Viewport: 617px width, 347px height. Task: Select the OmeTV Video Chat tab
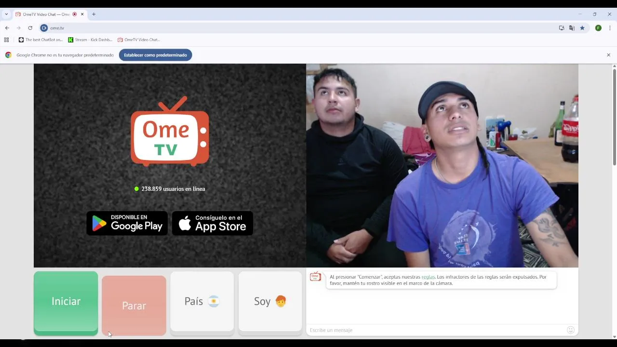pyautogui.click(x=50, y=14)
